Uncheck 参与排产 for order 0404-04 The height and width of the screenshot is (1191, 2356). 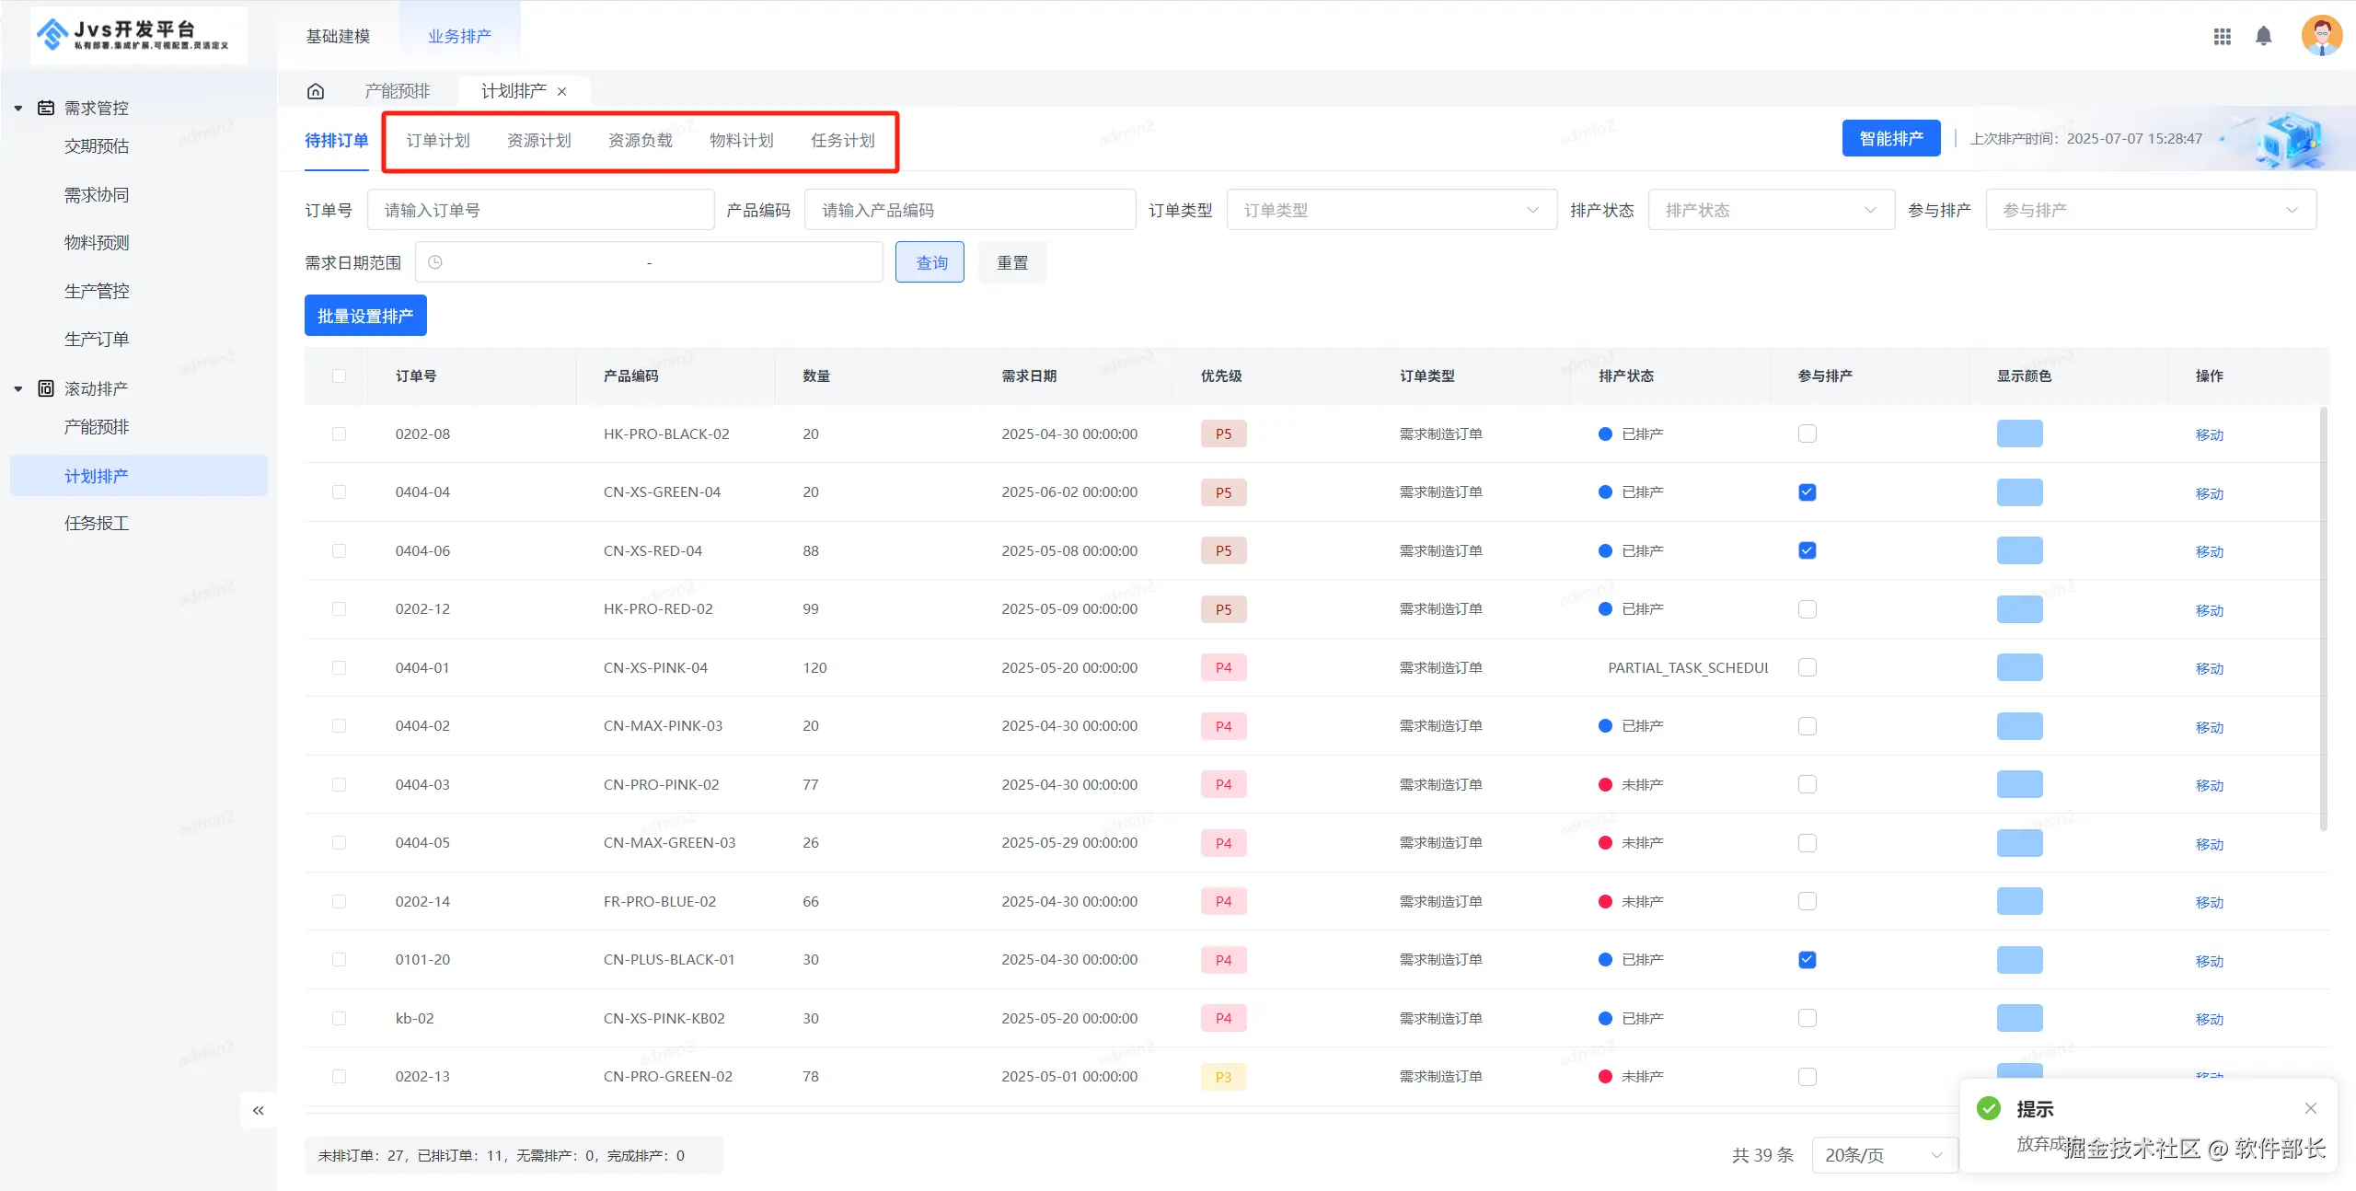(1807, 492)
